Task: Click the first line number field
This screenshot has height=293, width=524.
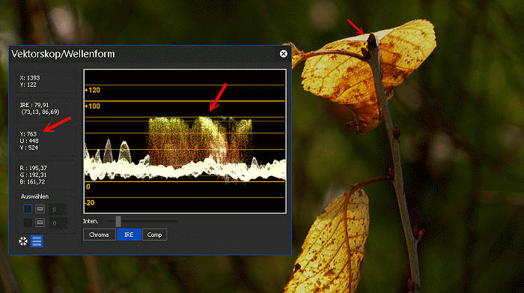Action: (x=58, y=210)
